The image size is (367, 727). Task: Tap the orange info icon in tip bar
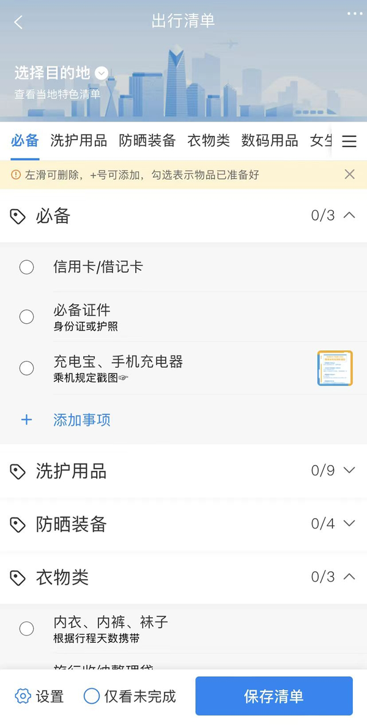[x=16, y=175]
